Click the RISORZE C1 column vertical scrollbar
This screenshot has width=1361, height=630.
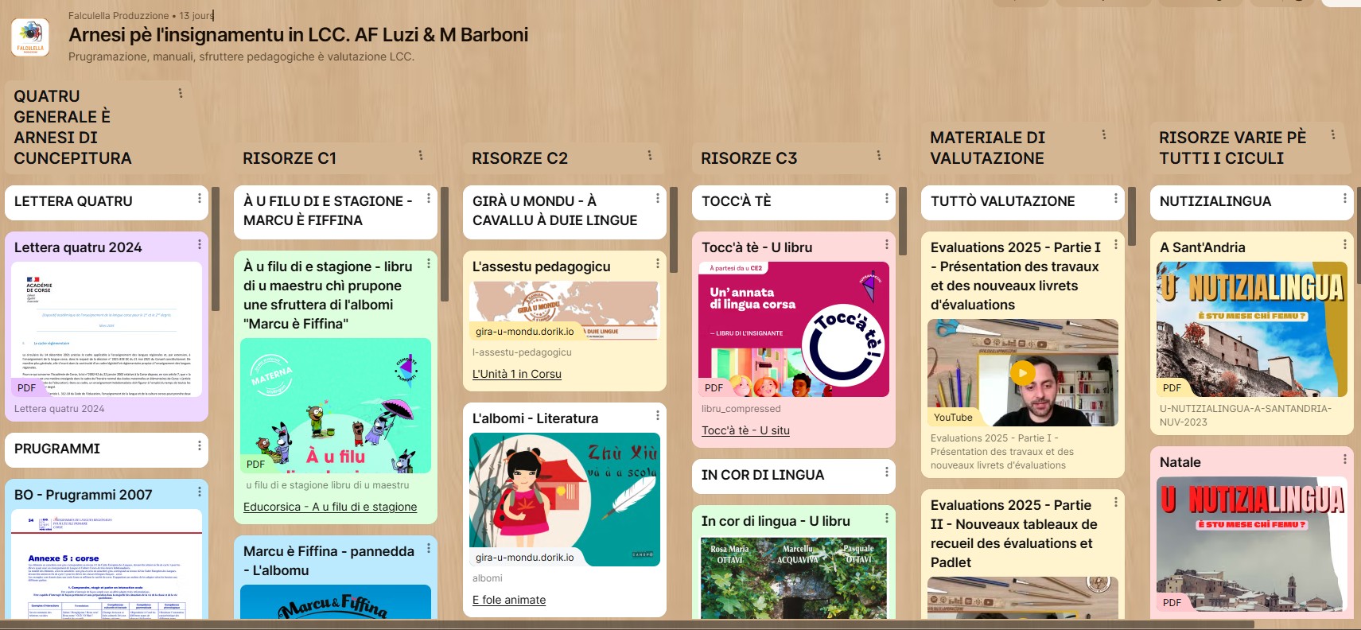445,243
